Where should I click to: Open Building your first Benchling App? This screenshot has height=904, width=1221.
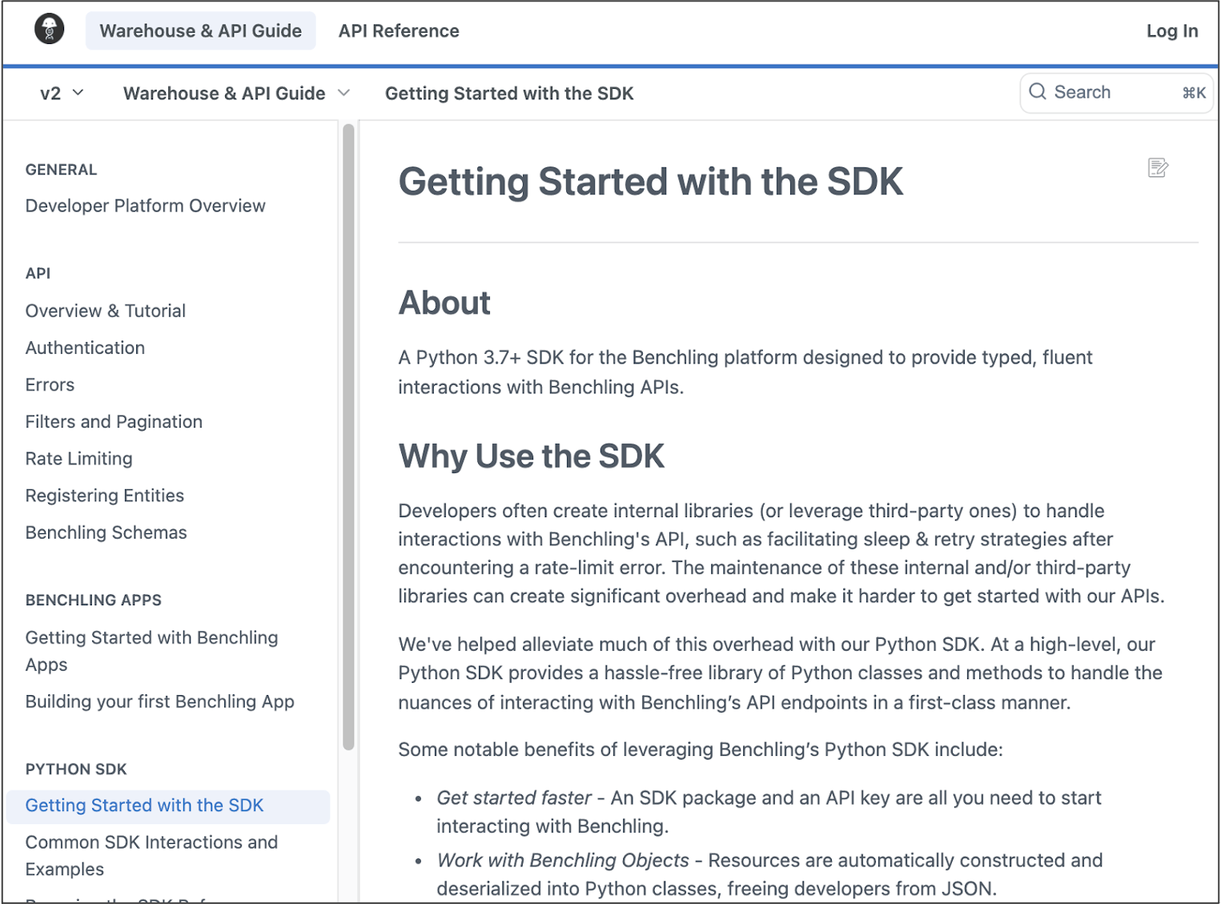pyautogui.click(x=159, y=701)
